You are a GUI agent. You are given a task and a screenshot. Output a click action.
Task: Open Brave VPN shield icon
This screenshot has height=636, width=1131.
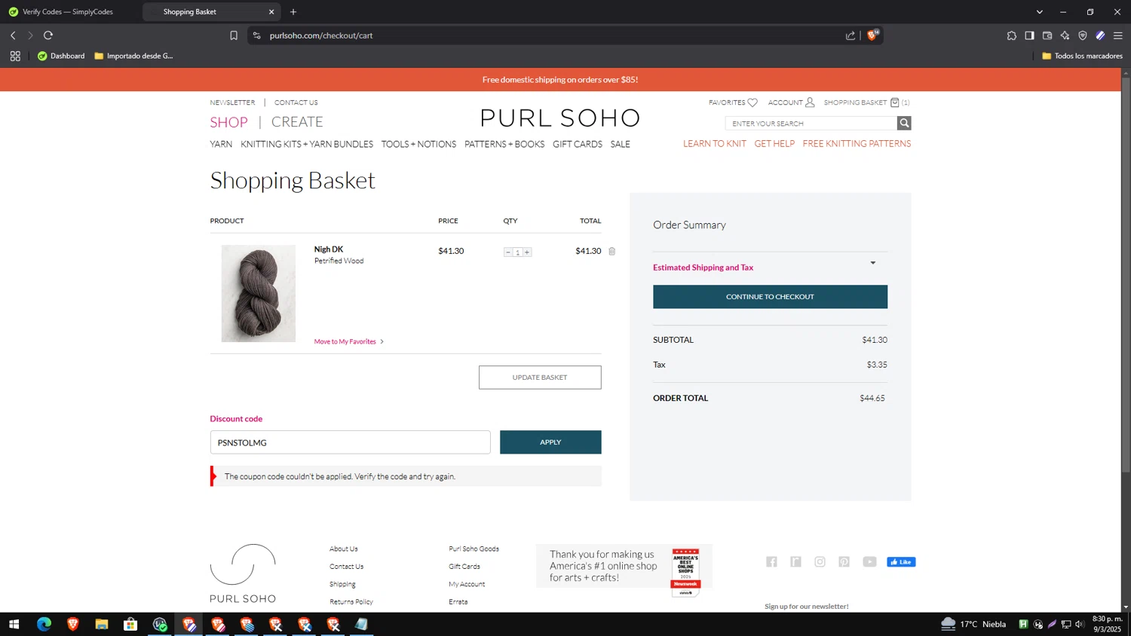coord(1083,35)
